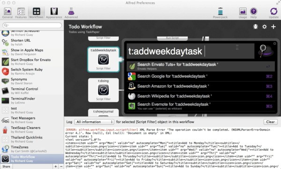Select Search Amazon result
281x169 pixels.
coord(201,86)
